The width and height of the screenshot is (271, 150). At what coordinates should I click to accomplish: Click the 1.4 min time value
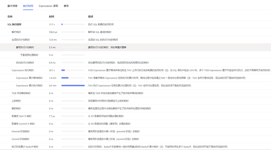coord(53,78)
